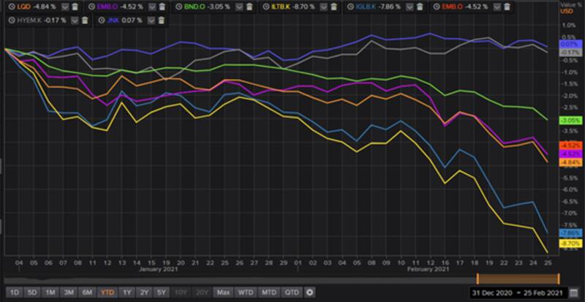Open chart settings via the gear icon
Image resolution: width=585 pixels, height=302 pixels.
click(x=310, y=292)
